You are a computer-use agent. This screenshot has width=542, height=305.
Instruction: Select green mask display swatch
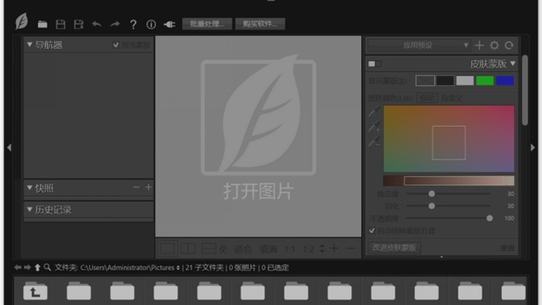[x=485, y=81]
